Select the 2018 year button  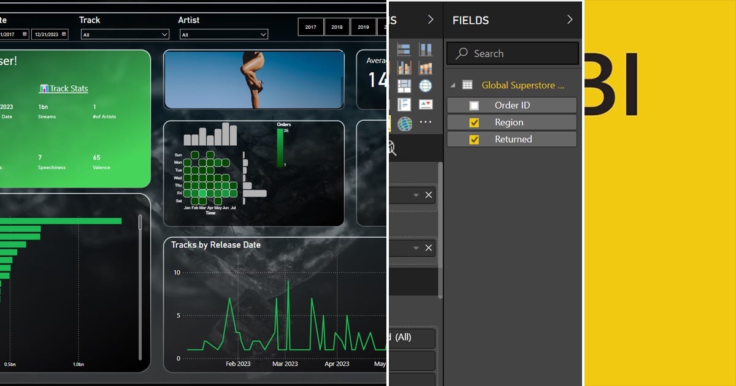(x=337, y=27)
